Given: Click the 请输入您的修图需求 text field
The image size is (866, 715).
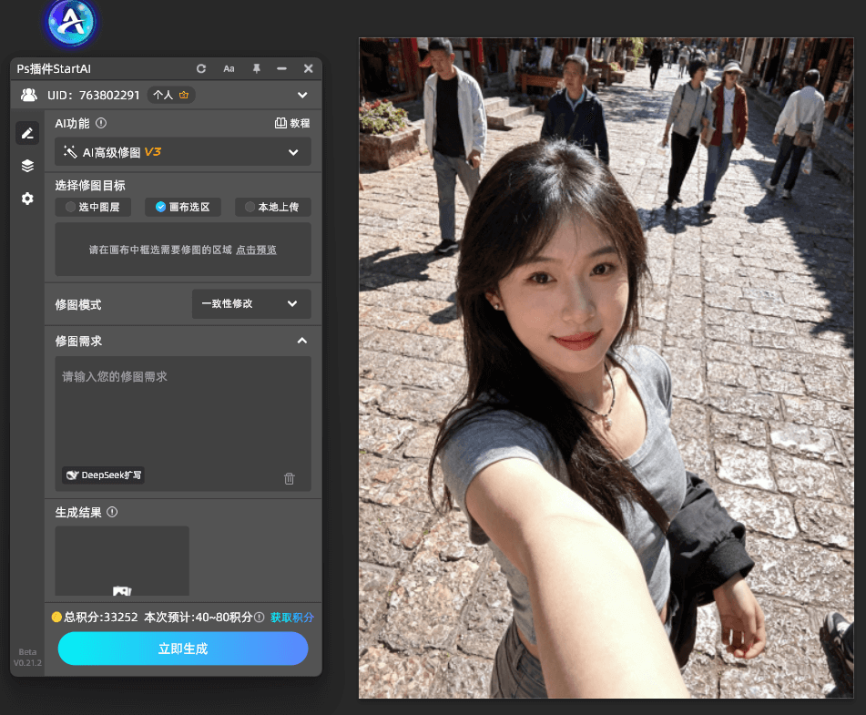Looking at the screenshot, I should coord(182,410).
